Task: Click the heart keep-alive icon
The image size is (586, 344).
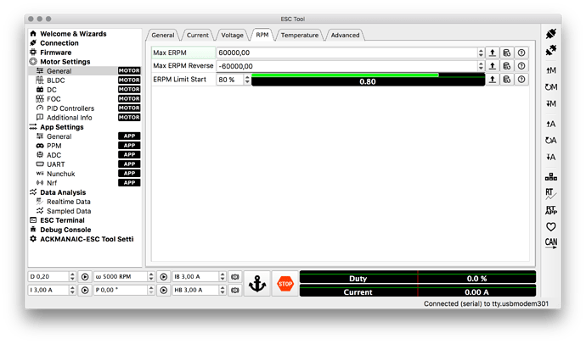Action: coord(551,226)
